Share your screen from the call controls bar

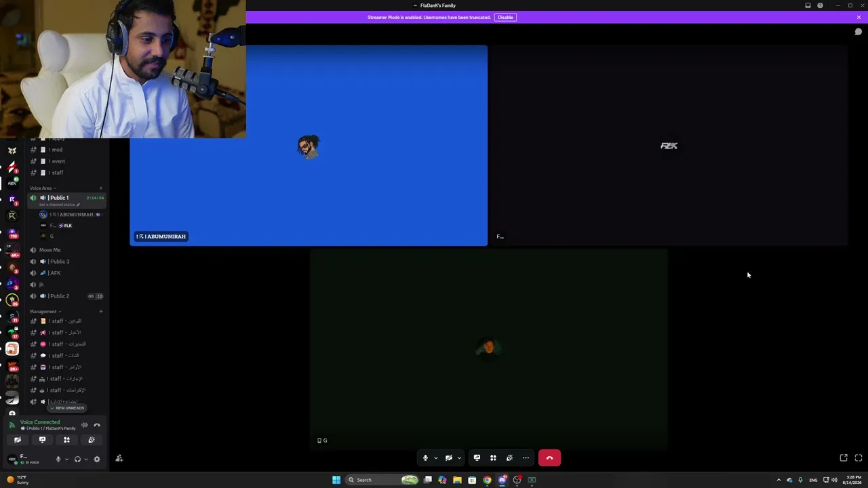[x=477, y=458]
